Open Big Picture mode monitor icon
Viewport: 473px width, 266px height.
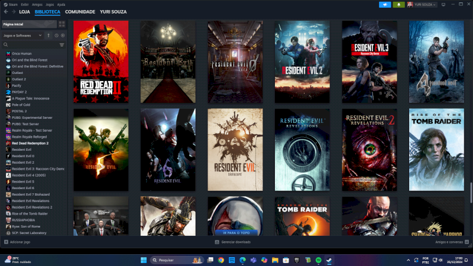443,4
